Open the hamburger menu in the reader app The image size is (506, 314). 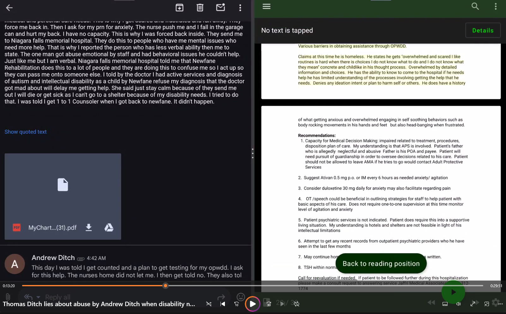click(267, 7)
